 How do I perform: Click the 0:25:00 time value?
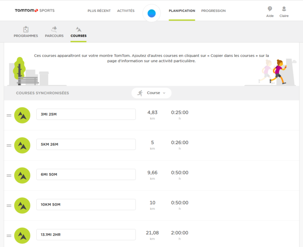[x=180, y=112]
